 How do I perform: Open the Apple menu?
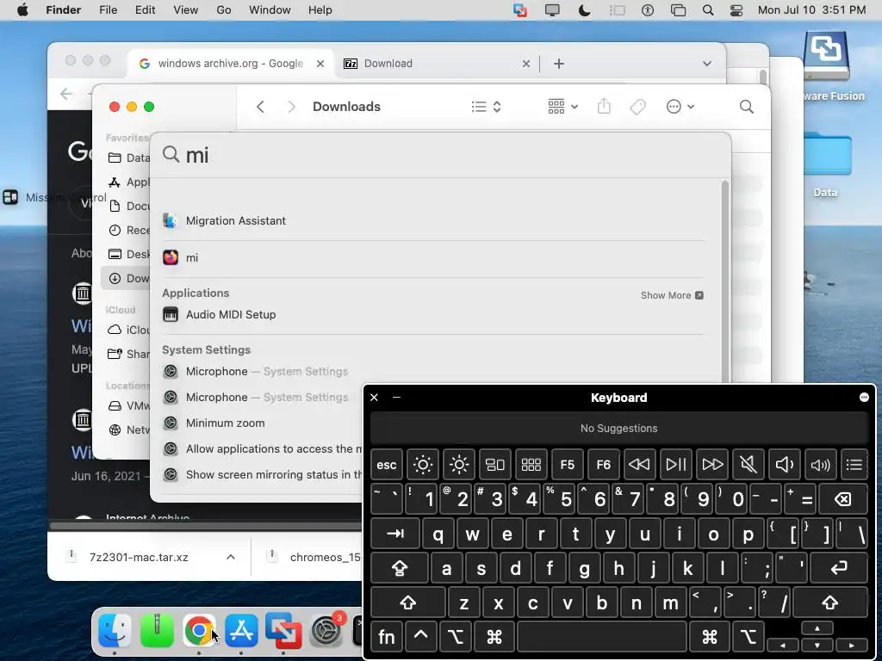[22, 10]
